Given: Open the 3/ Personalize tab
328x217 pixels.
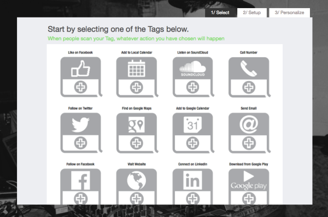Looking at the screenshot, I should [x=289, y=13].
